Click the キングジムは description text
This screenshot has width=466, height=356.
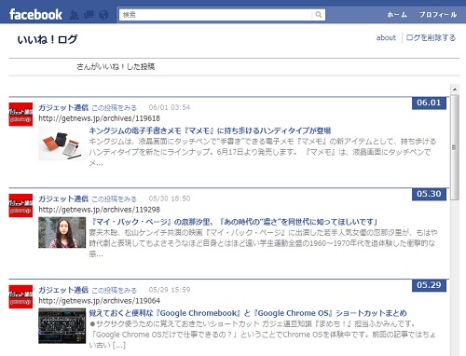pyautogui.click(x=263, y=152)
